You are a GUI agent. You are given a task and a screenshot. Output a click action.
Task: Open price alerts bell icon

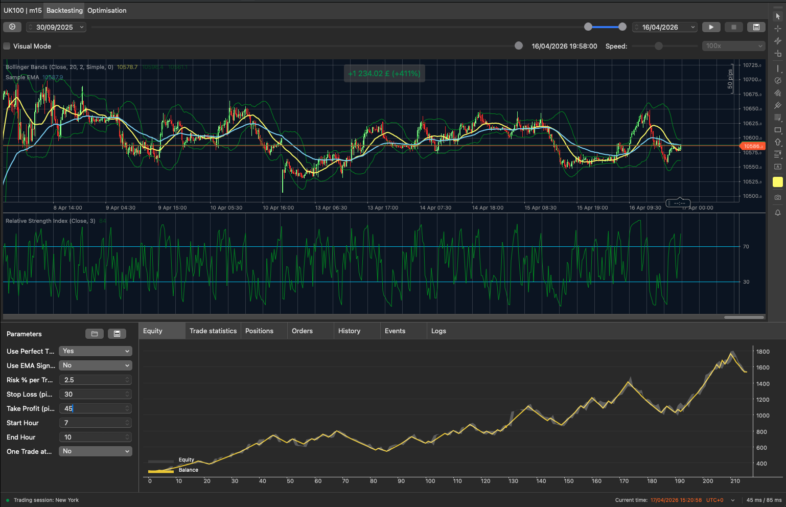pos(778,213)
